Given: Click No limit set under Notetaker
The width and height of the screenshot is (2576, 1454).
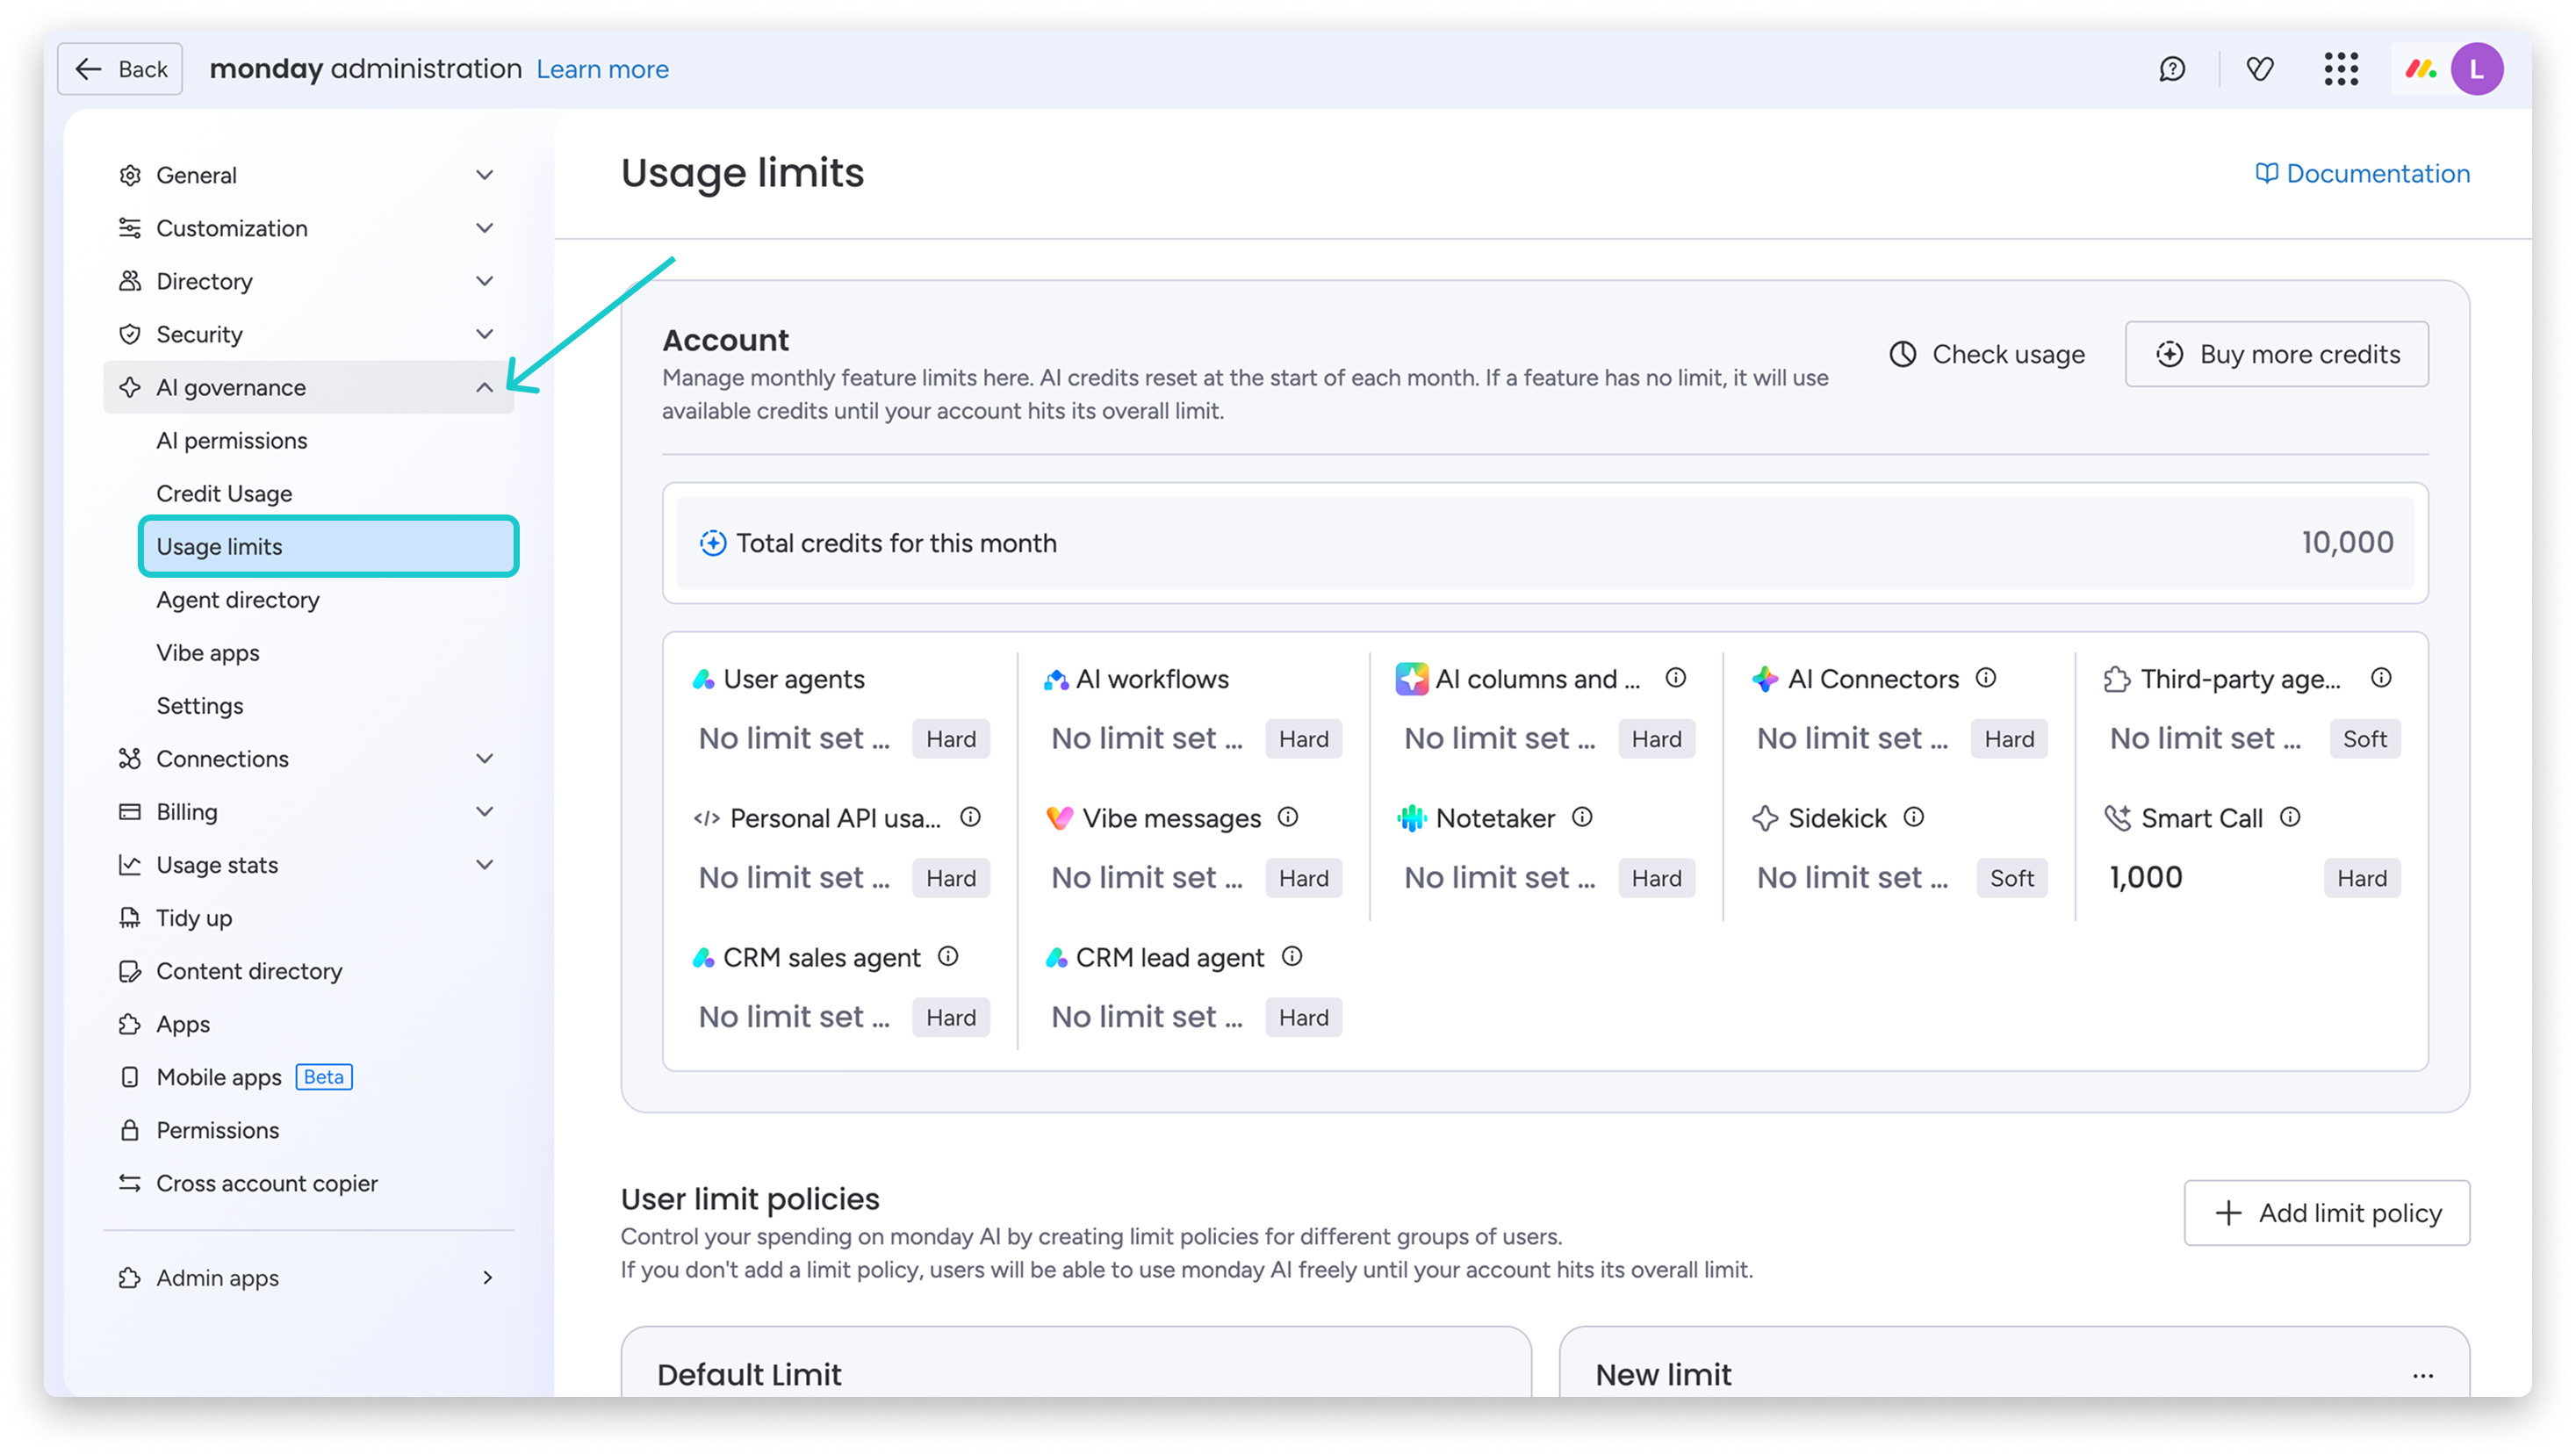Looking at the screenshot, I should [x=1500, y=877].
